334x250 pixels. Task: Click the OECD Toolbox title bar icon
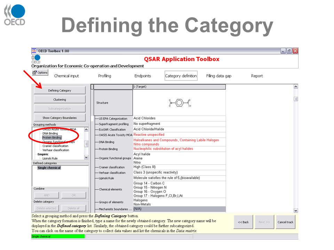[34, 51]
